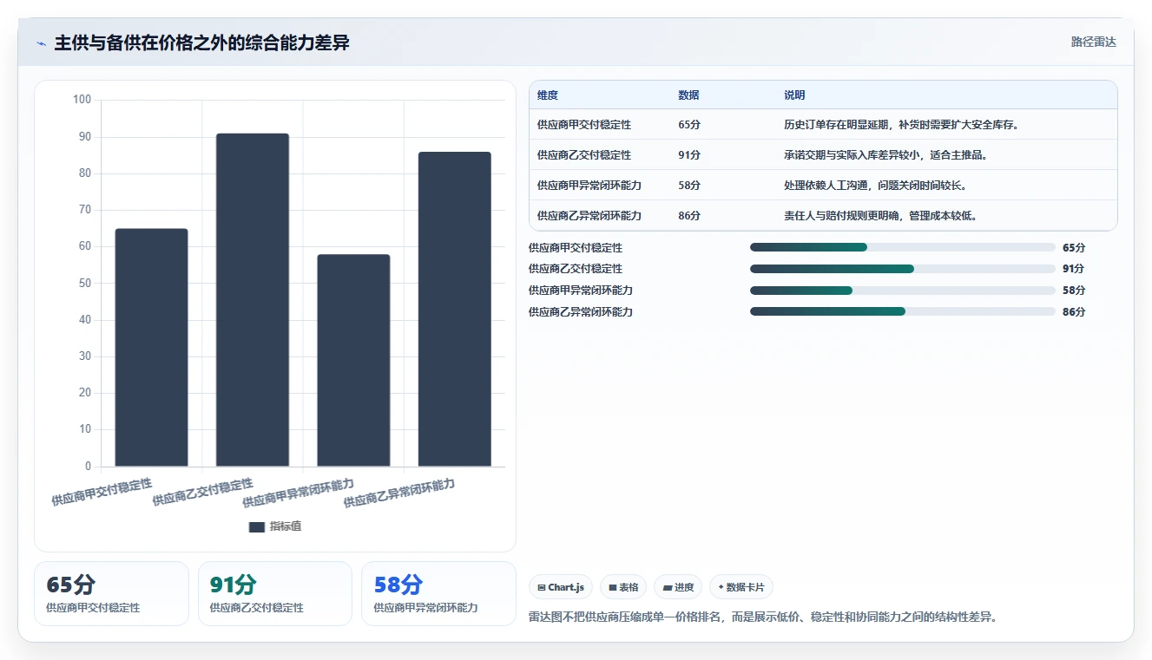Click the title 主供与备供在价格之外的综合能力差异

pos(201,43)
